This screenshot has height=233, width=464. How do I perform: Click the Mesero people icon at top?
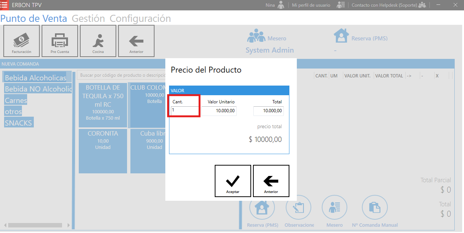click(x=257, y=36)
